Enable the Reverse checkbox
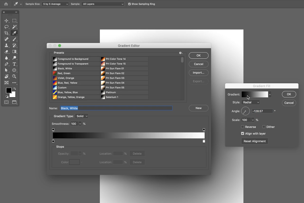This screenshot has width=304, height=203. coord(243,127)
